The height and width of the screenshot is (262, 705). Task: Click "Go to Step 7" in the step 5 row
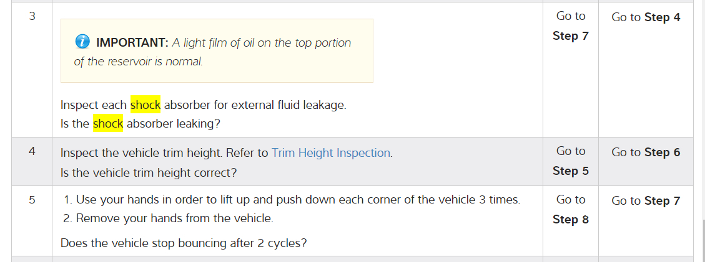pyautogui.click(x=646, y=201)
